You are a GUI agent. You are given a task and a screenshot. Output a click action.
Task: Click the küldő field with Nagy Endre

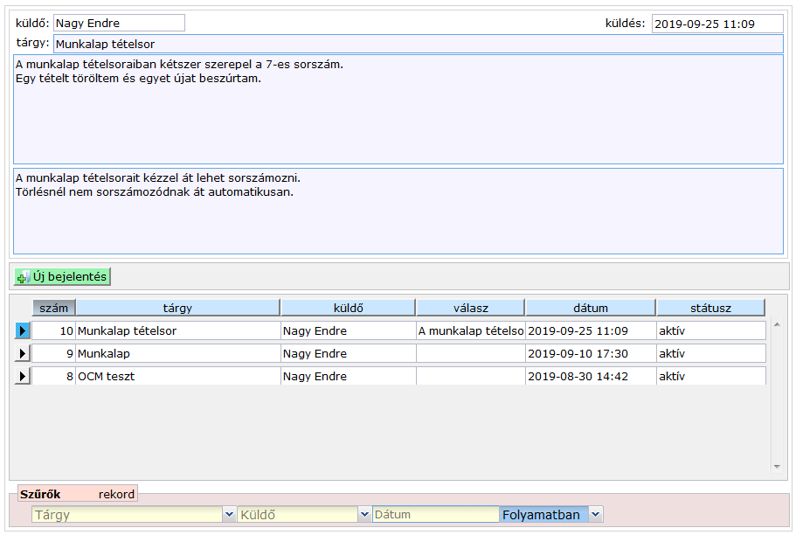[119, 24]
